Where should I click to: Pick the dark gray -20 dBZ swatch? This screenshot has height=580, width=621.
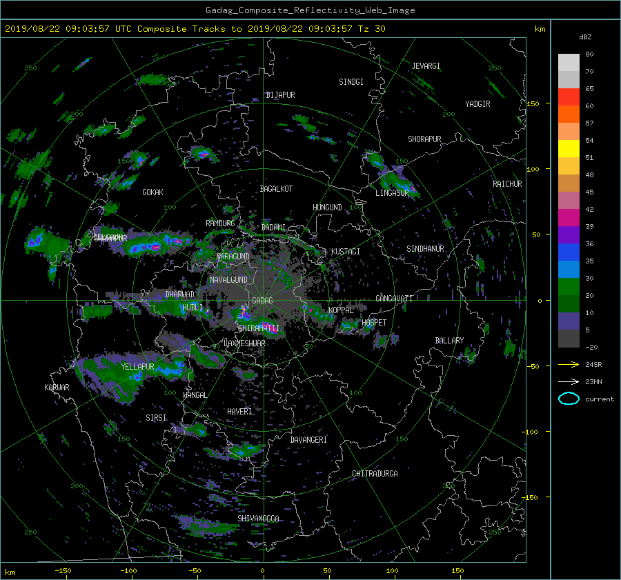click(569, 338)
